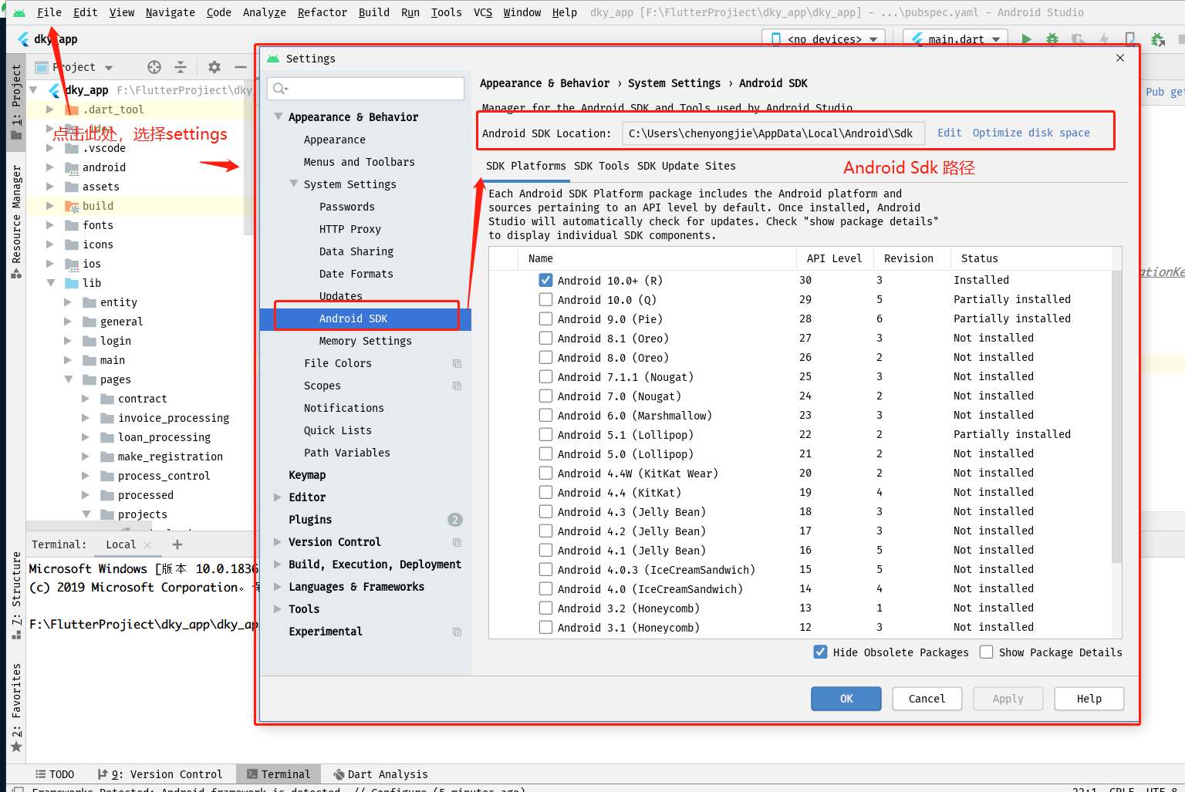Expand Build, Execution, Deployment group
This screenshot has height=792, width=1185.
278,565
